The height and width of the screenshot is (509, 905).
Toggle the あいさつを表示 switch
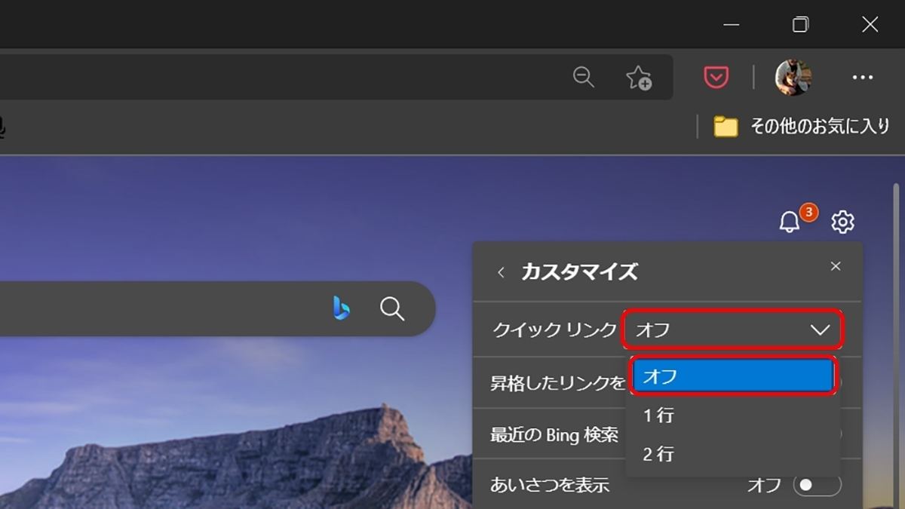[817, 485]
